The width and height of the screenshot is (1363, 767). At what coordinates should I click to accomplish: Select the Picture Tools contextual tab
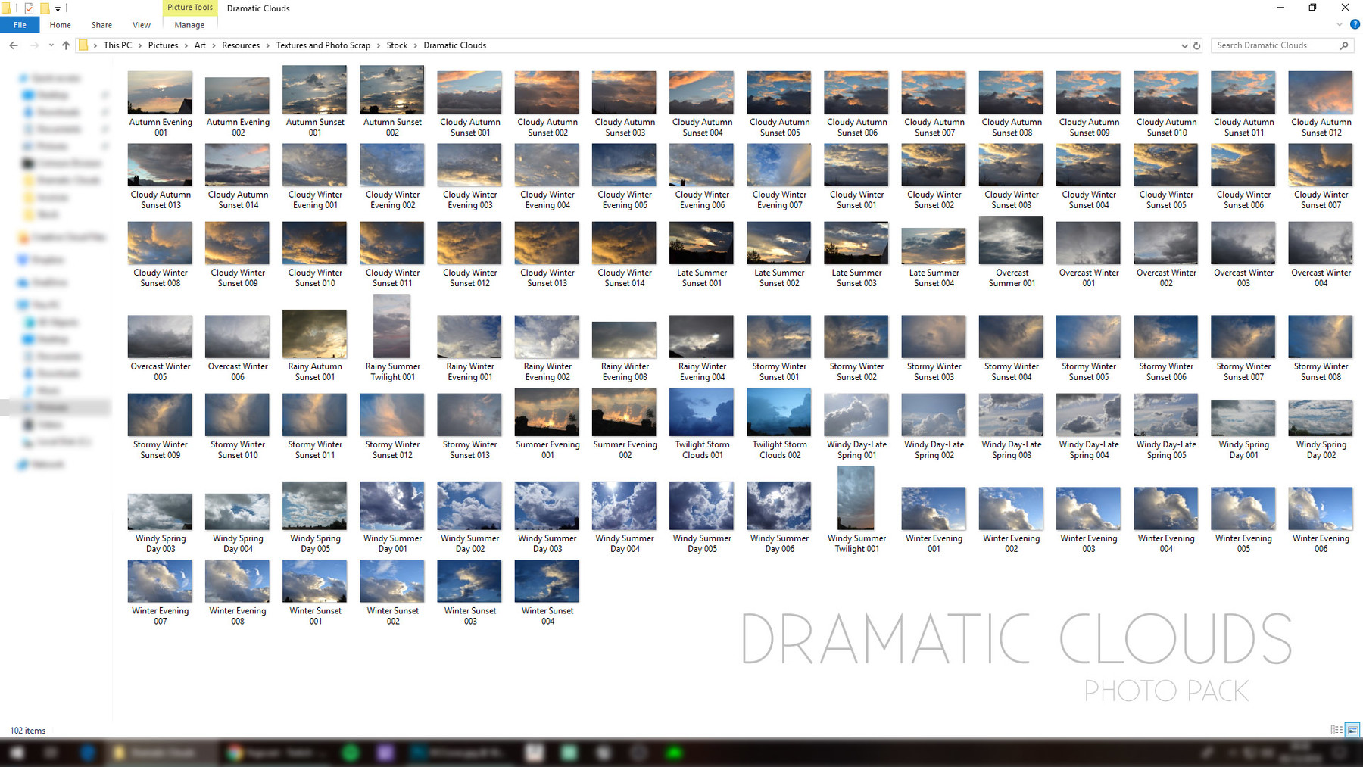[x=190, y=8]
